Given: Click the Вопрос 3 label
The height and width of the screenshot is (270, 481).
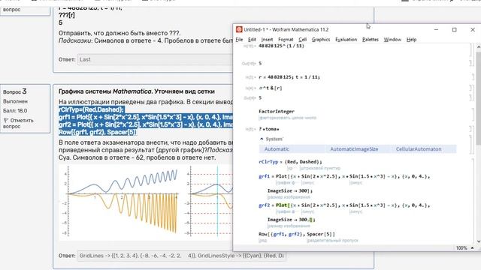Looking at the screenshot, I should 15,91.
